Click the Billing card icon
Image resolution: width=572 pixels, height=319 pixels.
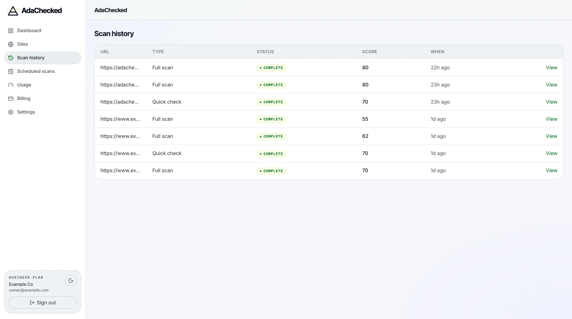pos(11,99)
